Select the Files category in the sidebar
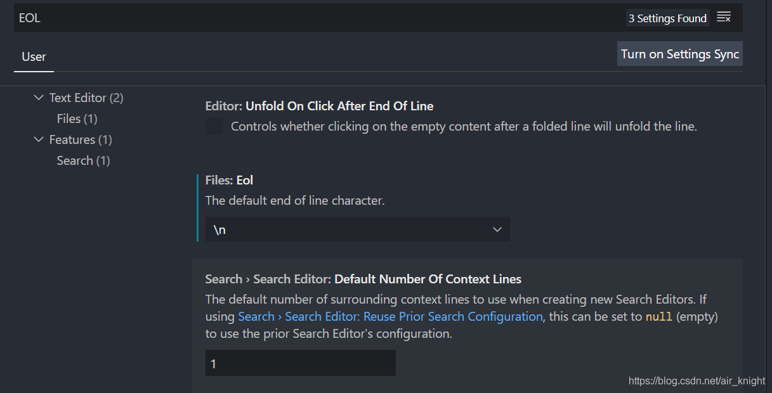 (x=77, y=119)
